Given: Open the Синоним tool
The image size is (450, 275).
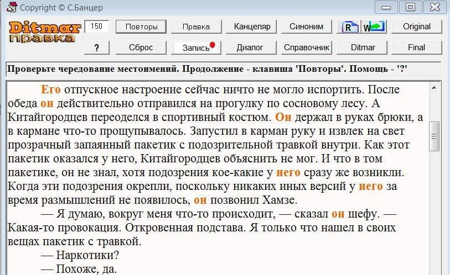Looking at the screenshot, I should [306, 27].
